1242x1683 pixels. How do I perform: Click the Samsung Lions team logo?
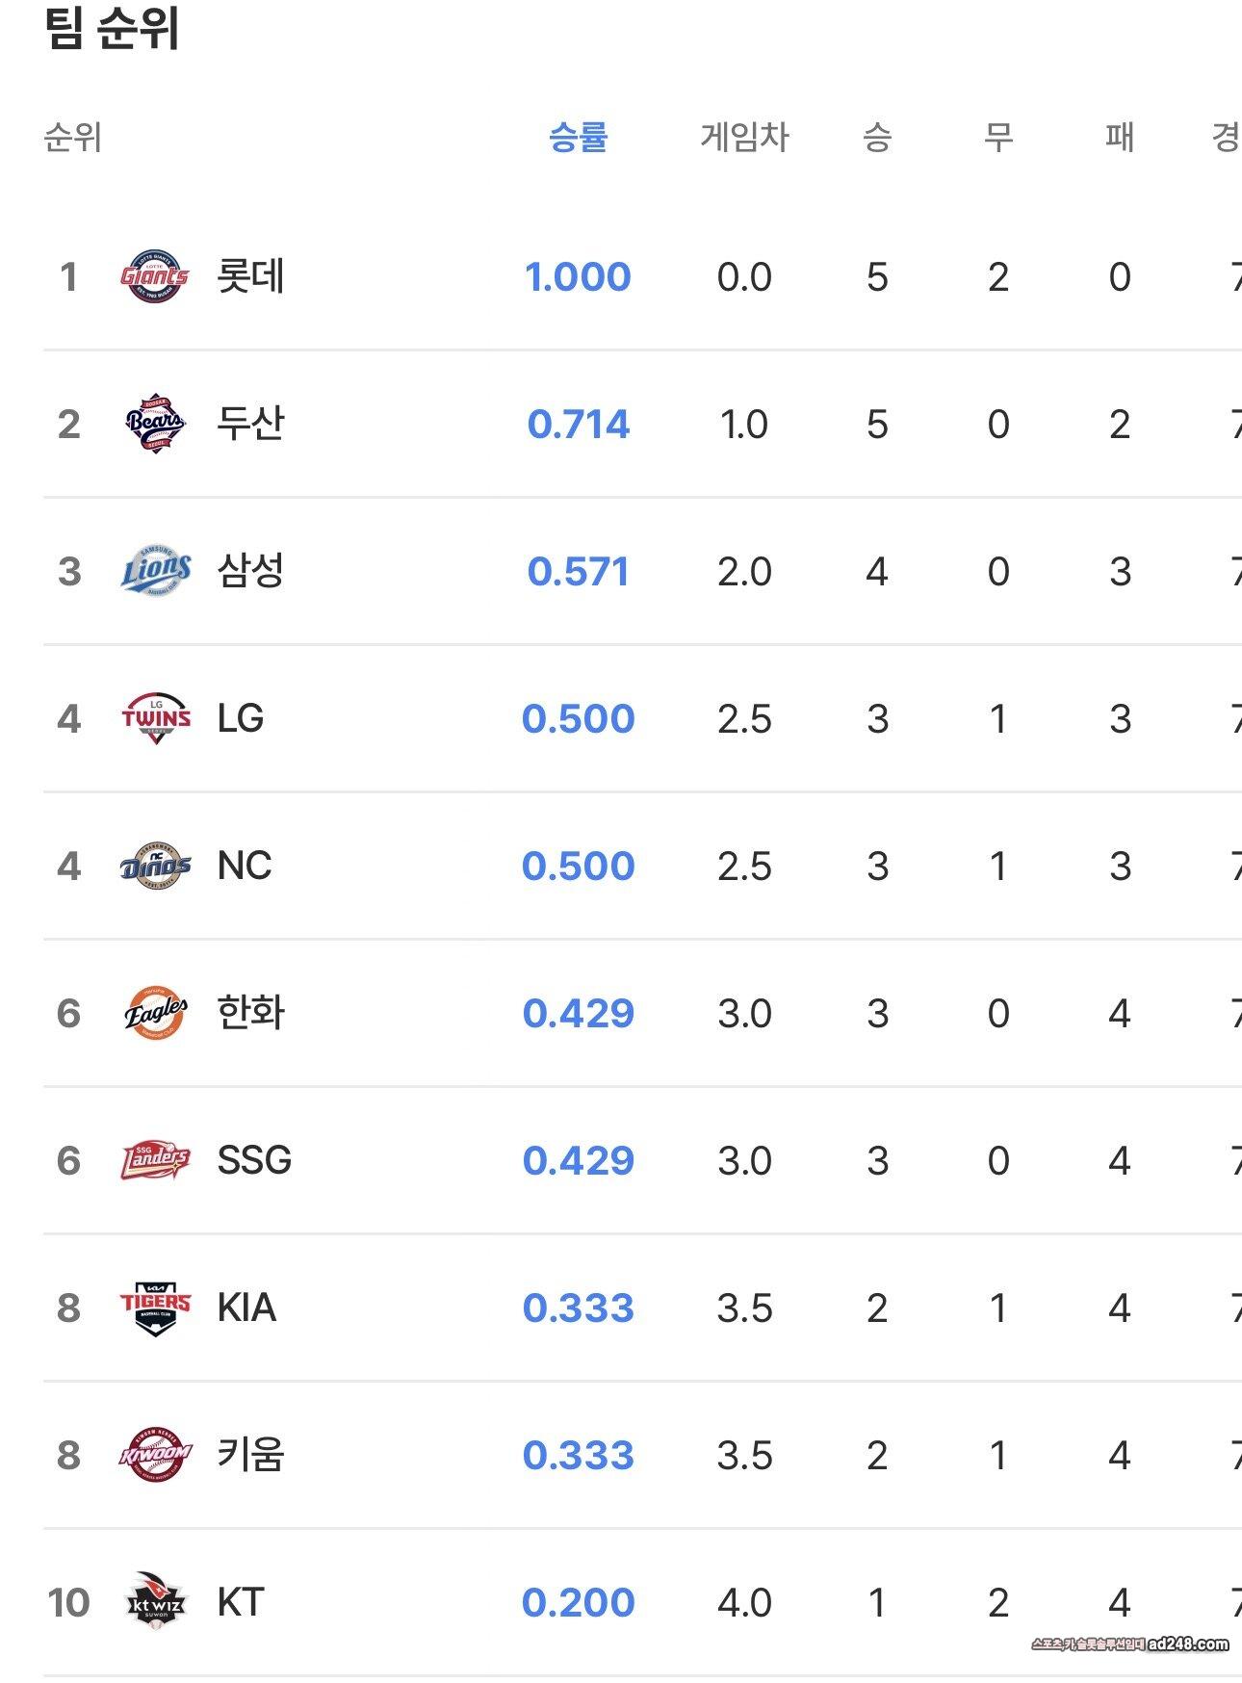(x=155, y=571)
